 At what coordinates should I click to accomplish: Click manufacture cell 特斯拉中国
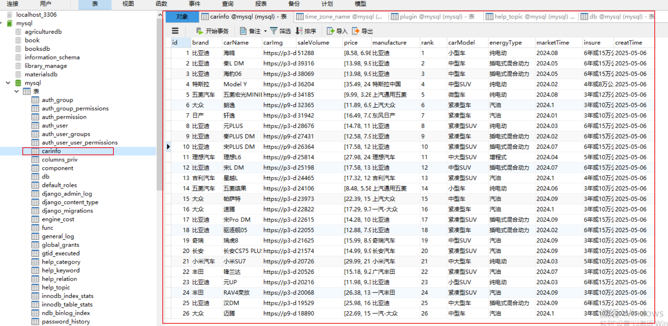pos(395,84)
